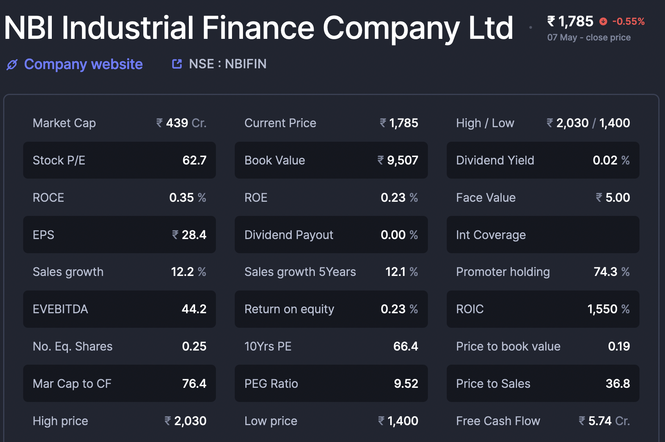
Task: Select the 10Yrs PE value 66.4
Action: click(406, 346)
